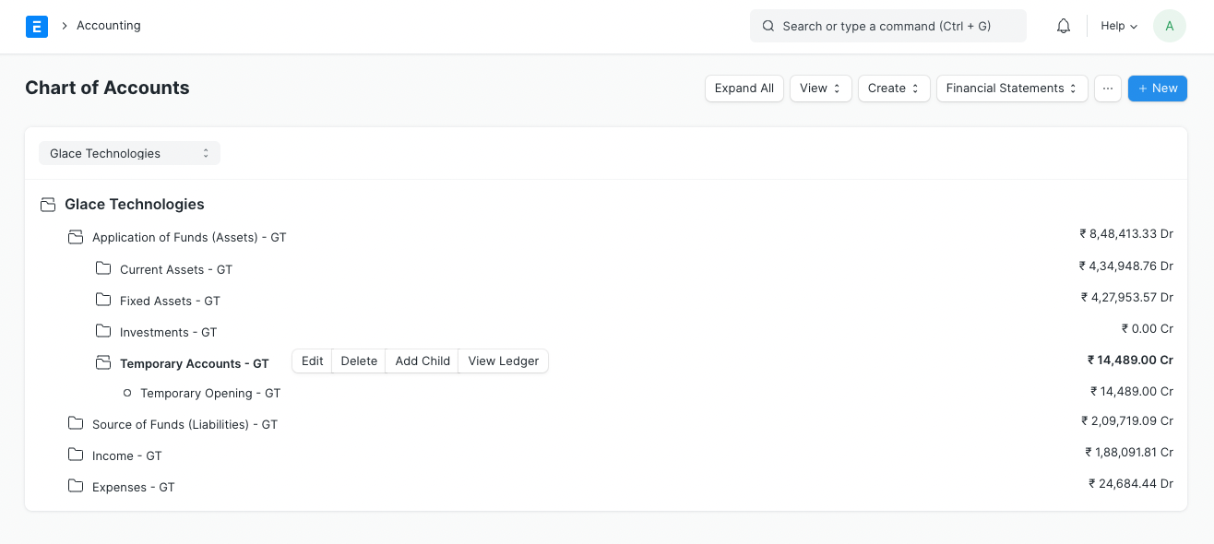Click the Investments folder icon
This screenshot has width=1214, height=544.
coord(103,332)
